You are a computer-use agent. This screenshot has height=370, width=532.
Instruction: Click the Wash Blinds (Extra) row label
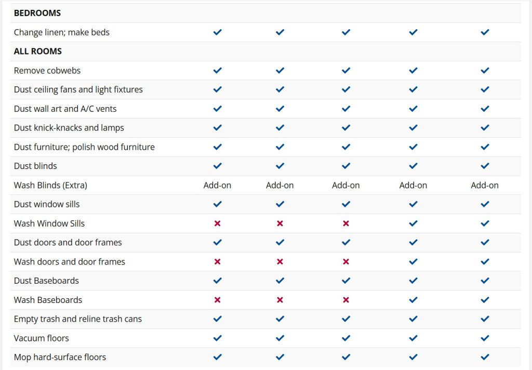[50, 186]
